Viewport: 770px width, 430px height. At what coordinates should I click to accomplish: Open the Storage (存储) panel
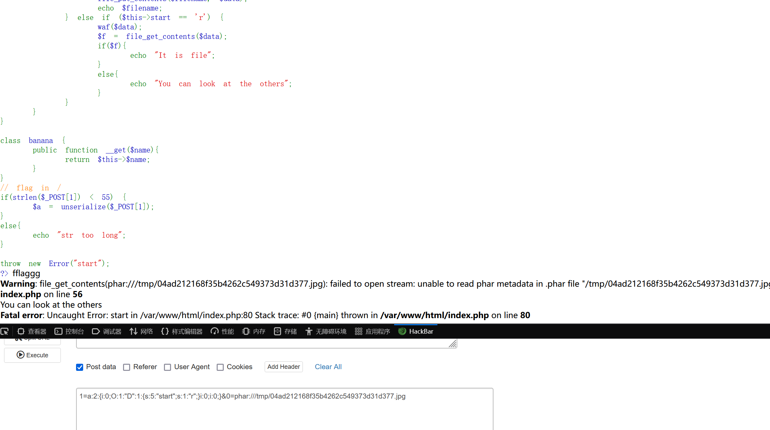coord(285,332)
